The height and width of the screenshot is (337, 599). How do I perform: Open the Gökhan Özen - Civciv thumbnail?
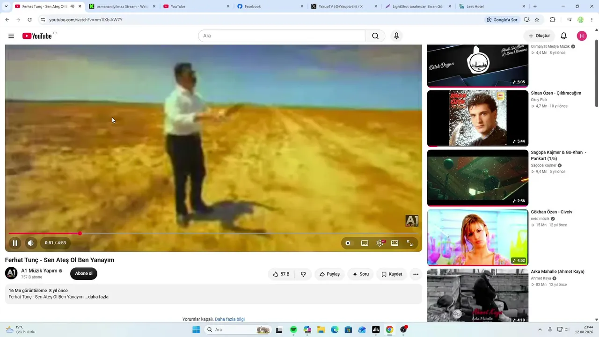(x=478, y=237)
